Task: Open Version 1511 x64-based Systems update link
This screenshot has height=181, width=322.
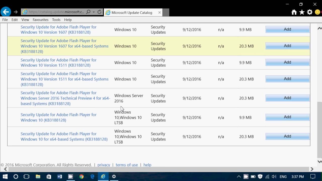Action: point(64,79)
